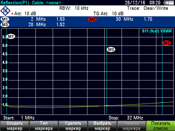Click the M3 marker label on the graph

click(x=111, y=49)
